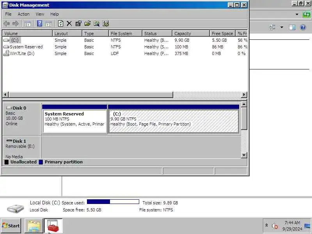Select the Win7Lite (D:) volume row
The height and width of the screenshot is (234, 312).
pos(125,53)
